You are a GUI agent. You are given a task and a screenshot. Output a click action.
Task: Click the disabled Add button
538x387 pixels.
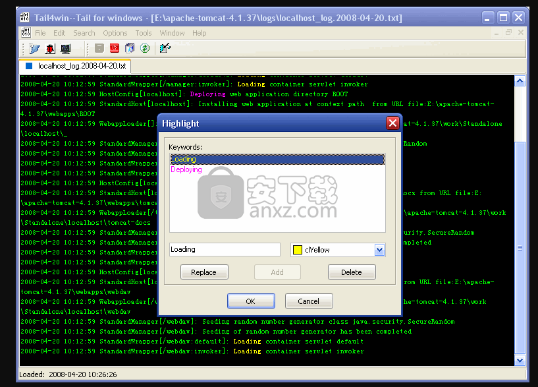point(277,272)
